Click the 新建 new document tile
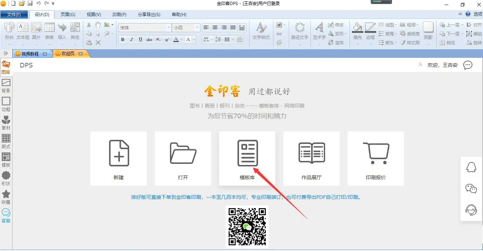Viewport: 483px width, 251px height. tap(118, 158)
